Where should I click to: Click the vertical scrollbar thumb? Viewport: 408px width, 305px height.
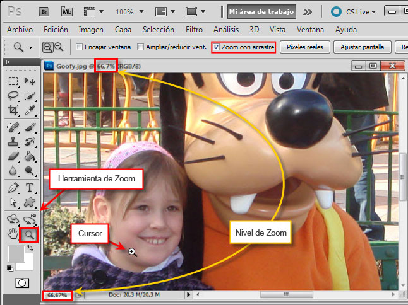tap(403, 177)
